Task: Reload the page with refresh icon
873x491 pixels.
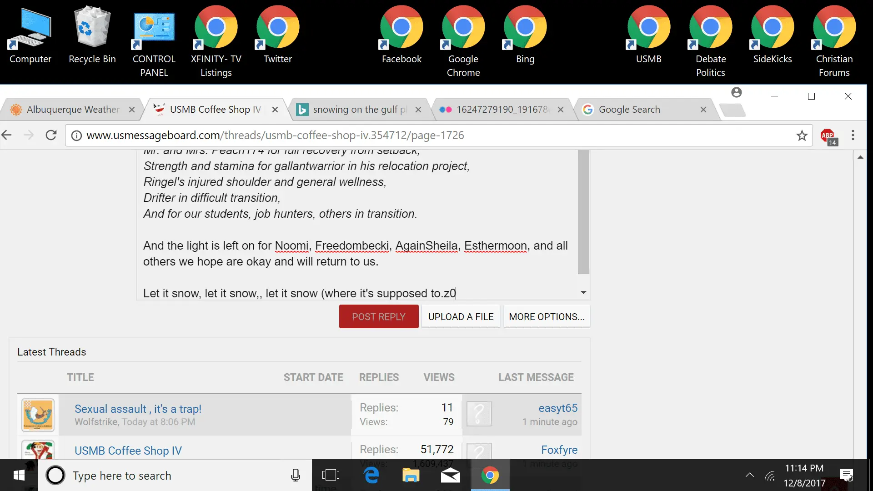Action: [x=51, y=135]
